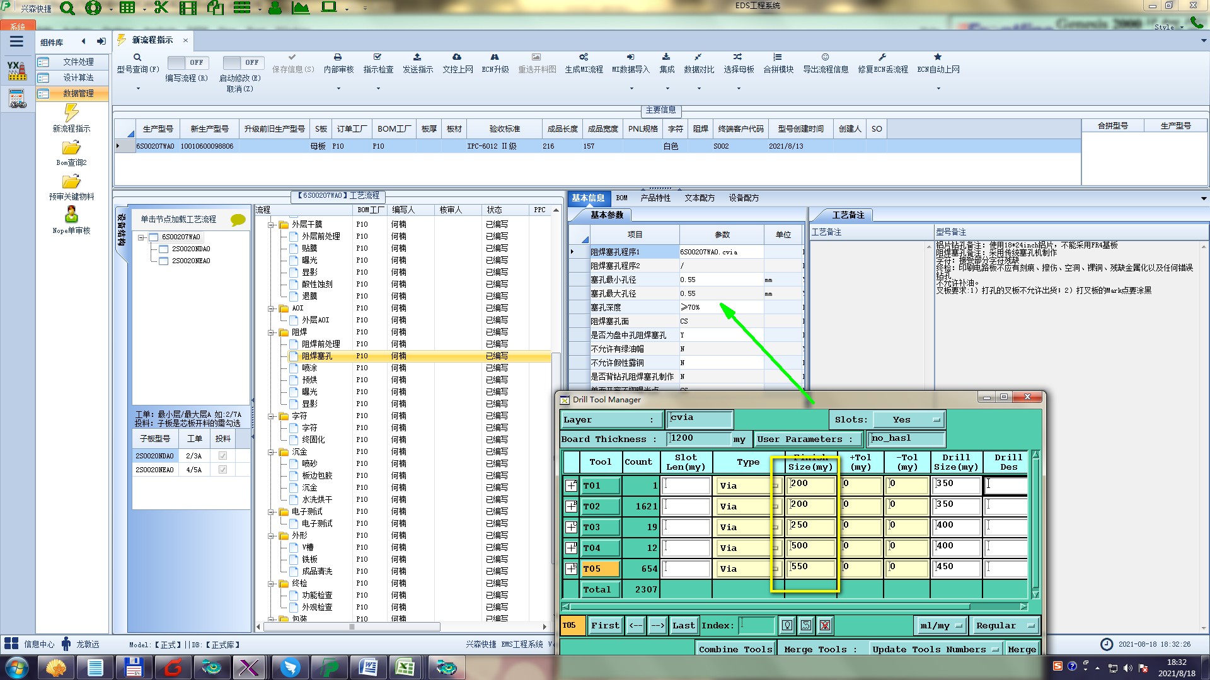Click the Nope单审核 person icon

pos(71,214)
